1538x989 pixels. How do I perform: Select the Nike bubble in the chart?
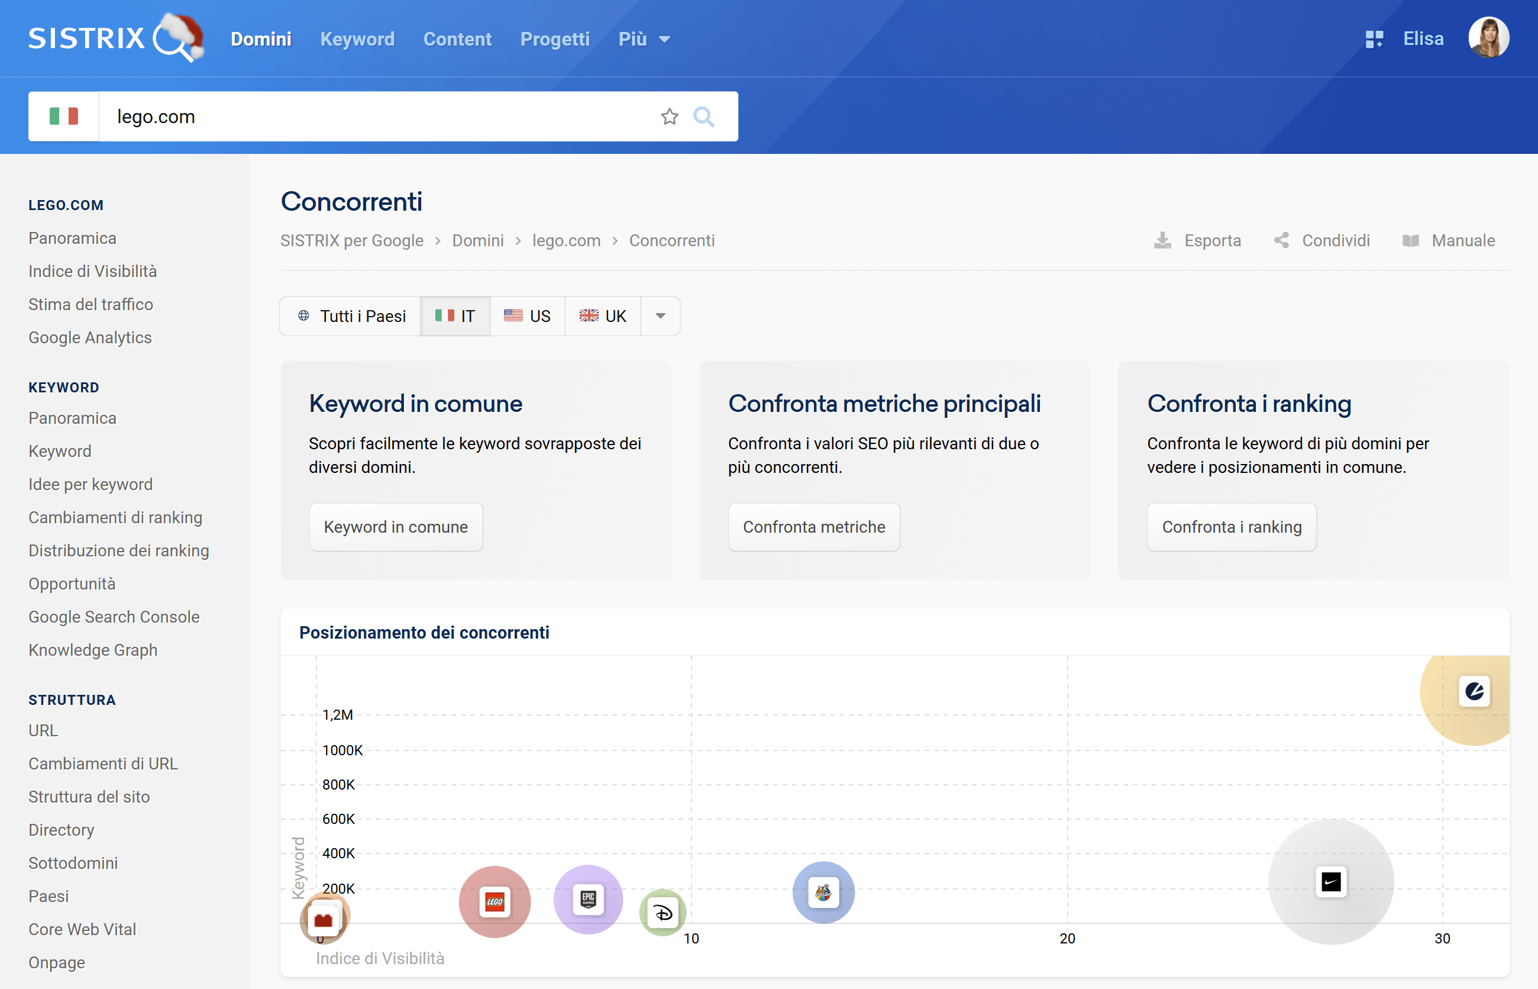(x=1332, y=882)
